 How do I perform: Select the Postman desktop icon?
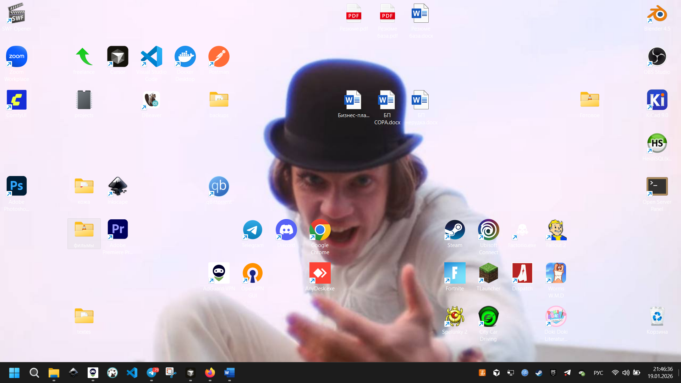point(219,57)
